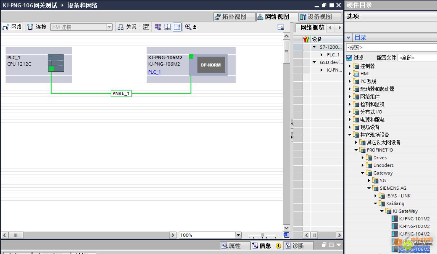Select the 分布式 I/O folder
Screen dimensions: 437x254
click(371, 112)
